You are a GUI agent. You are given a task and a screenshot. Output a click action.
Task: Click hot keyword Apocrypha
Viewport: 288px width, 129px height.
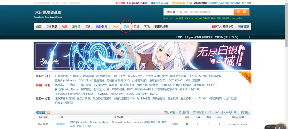[x=236, y=19]
